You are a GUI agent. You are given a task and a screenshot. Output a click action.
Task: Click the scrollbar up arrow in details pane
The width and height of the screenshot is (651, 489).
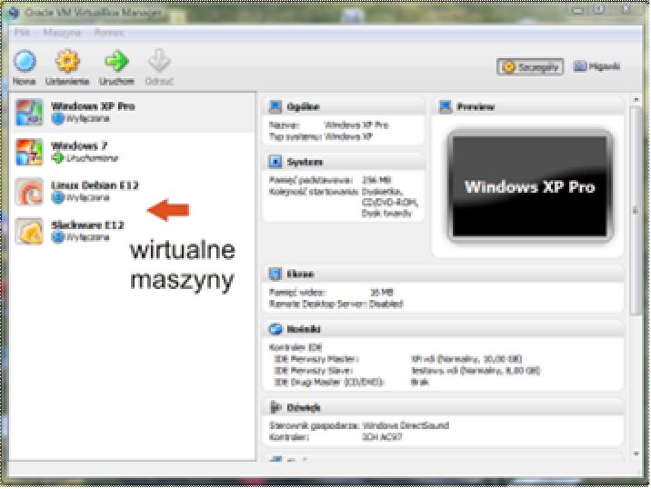[636, 100]
